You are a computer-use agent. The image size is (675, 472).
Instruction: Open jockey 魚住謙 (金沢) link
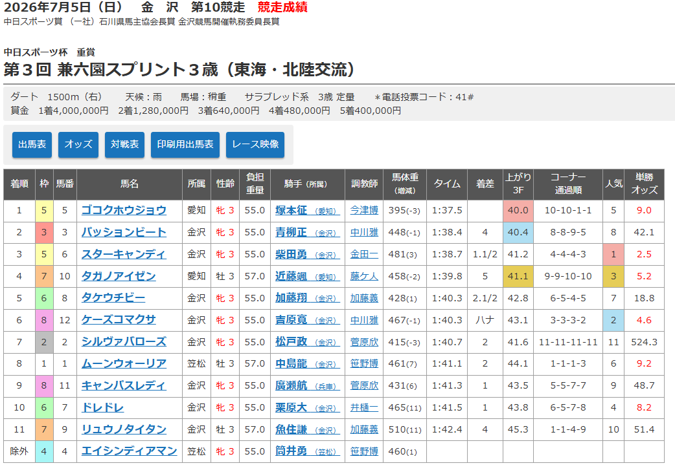[307, 429]
